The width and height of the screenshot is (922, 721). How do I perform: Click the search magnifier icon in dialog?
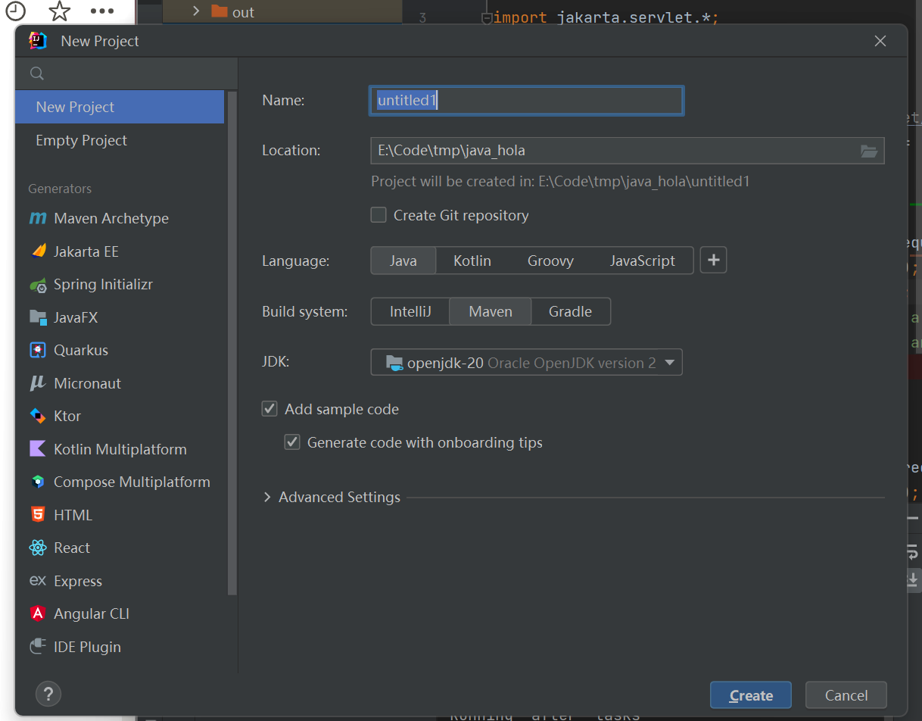(37, 73)
